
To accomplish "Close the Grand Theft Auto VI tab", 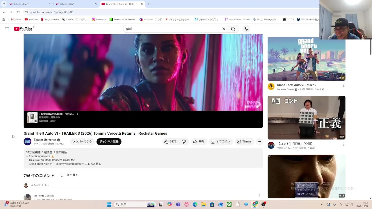I will click(142, 4).
